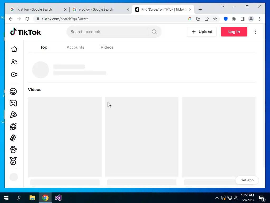Click the middle loading video thumbnail
This screenshot has height=203, width=270.
point(142,137)
